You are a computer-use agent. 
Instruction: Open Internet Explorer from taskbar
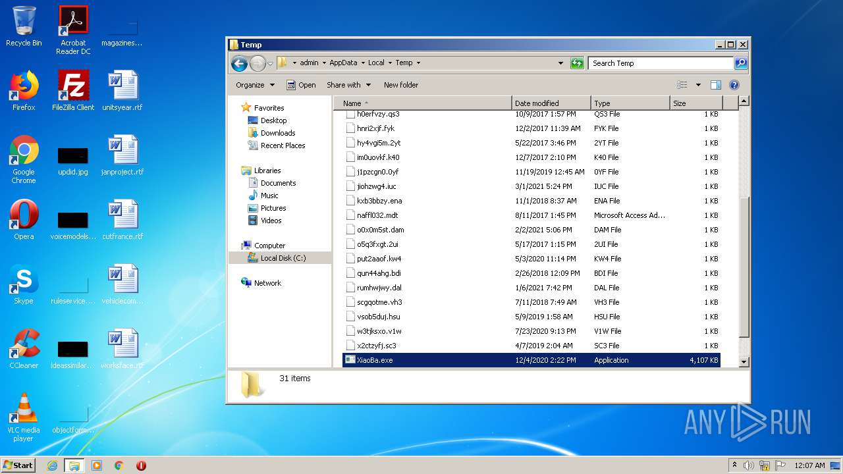tap(52, 465)
